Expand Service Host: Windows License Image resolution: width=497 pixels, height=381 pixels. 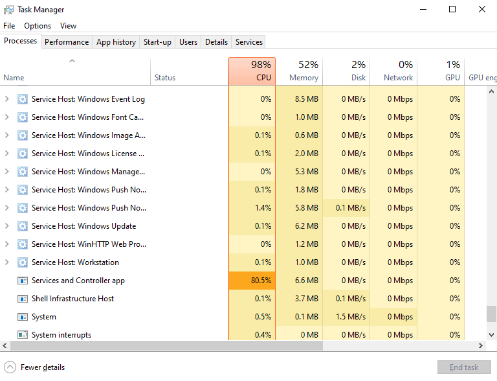[6, 154]
